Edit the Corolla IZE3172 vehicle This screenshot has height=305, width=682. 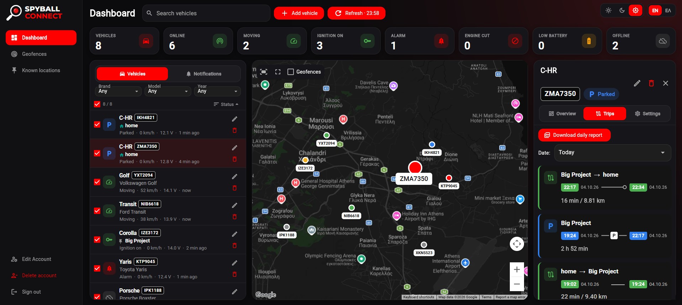[x=234, y=234]
